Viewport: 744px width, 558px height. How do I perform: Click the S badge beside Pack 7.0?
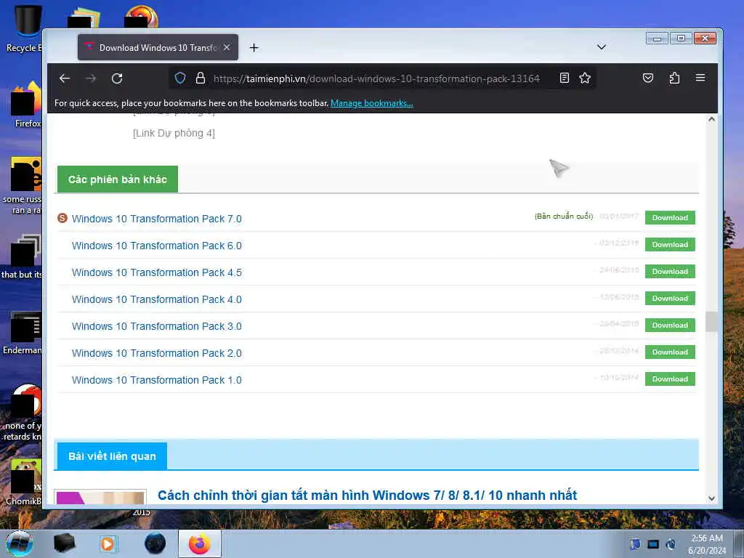[x=62, y=218]
